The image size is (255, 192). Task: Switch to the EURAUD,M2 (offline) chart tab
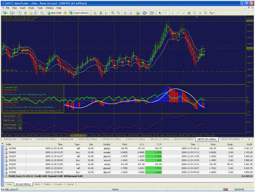point(135,139)
